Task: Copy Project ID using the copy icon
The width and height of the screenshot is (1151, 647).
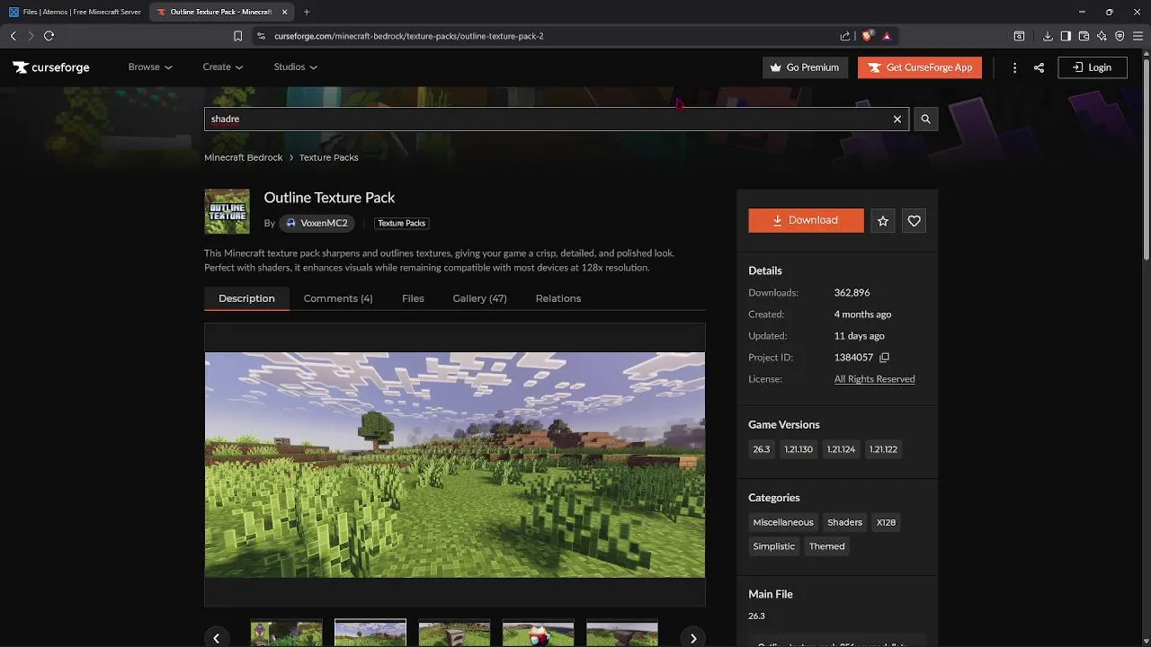Action: click(884, 358)
